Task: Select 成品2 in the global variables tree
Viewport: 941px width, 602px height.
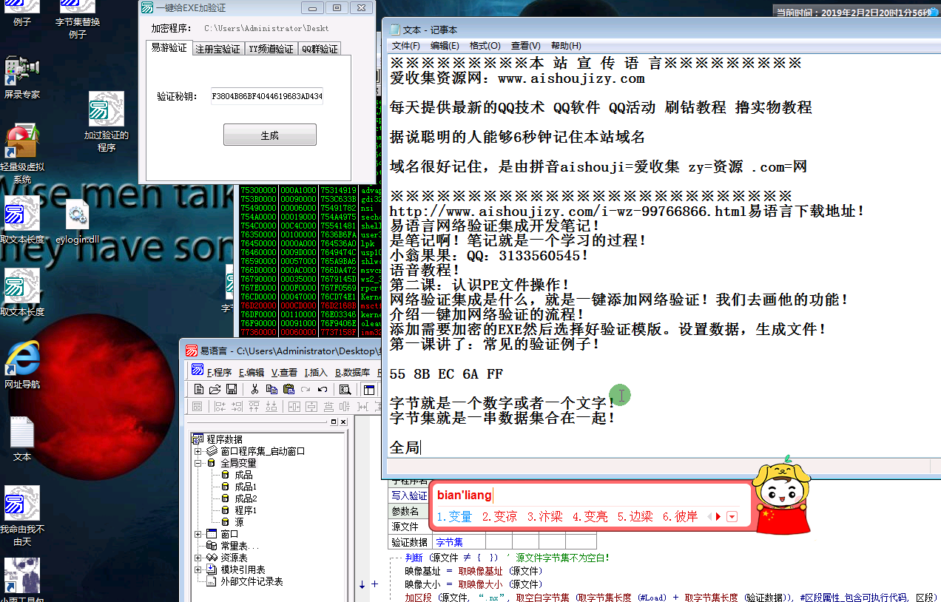Action: (x=246, y=498)
